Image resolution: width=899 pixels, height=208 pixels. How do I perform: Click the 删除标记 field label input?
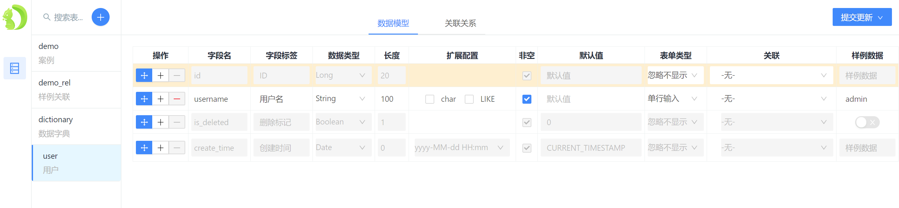[281, 122]
